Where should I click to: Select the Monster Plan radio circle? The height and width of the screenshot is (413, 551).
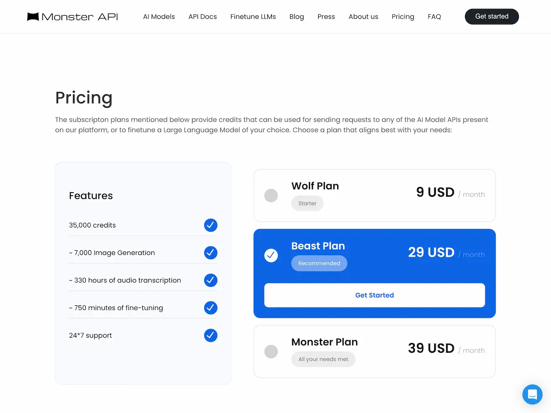(271, 352)
